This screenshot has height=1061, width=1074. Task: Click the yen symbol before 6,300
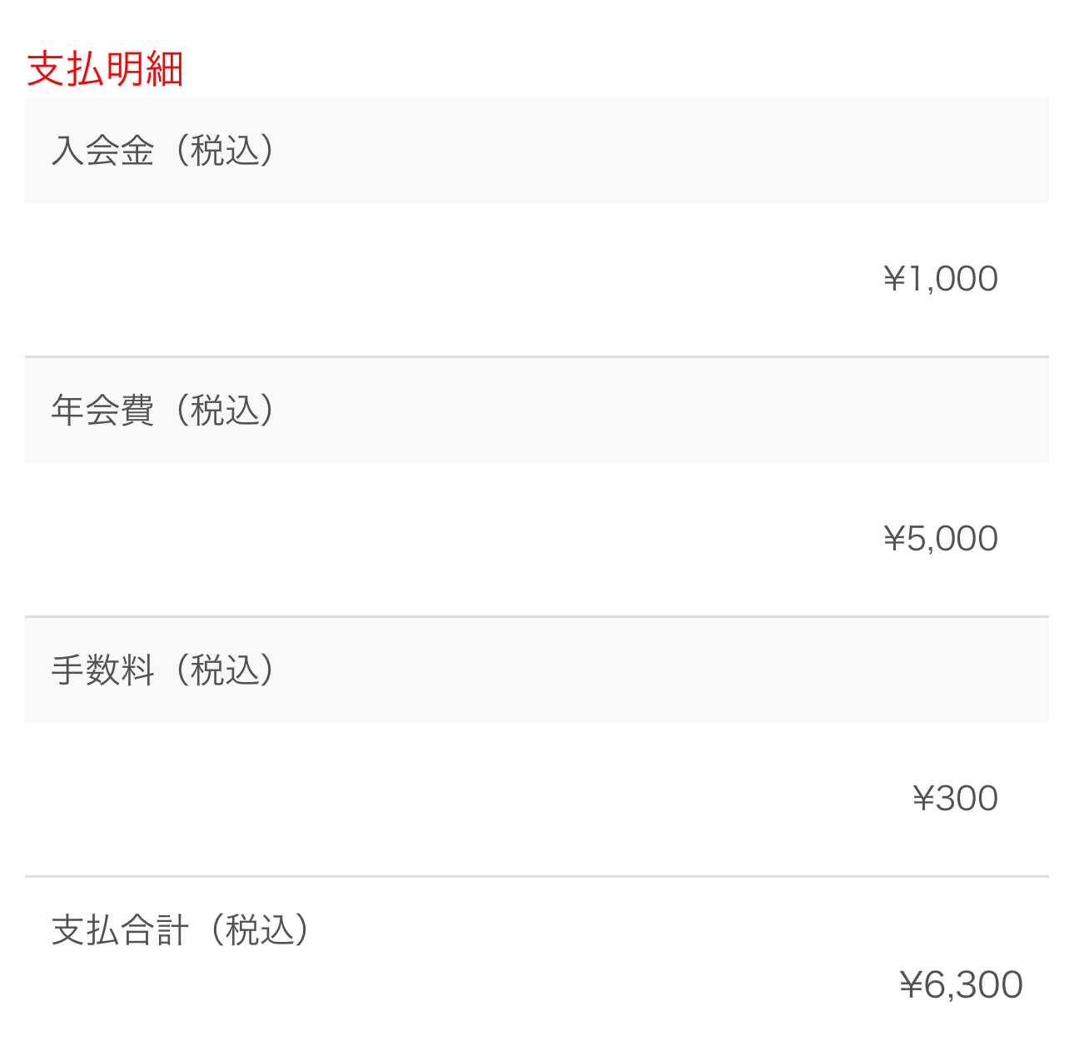pyautogui.click(x=911, y=985)
